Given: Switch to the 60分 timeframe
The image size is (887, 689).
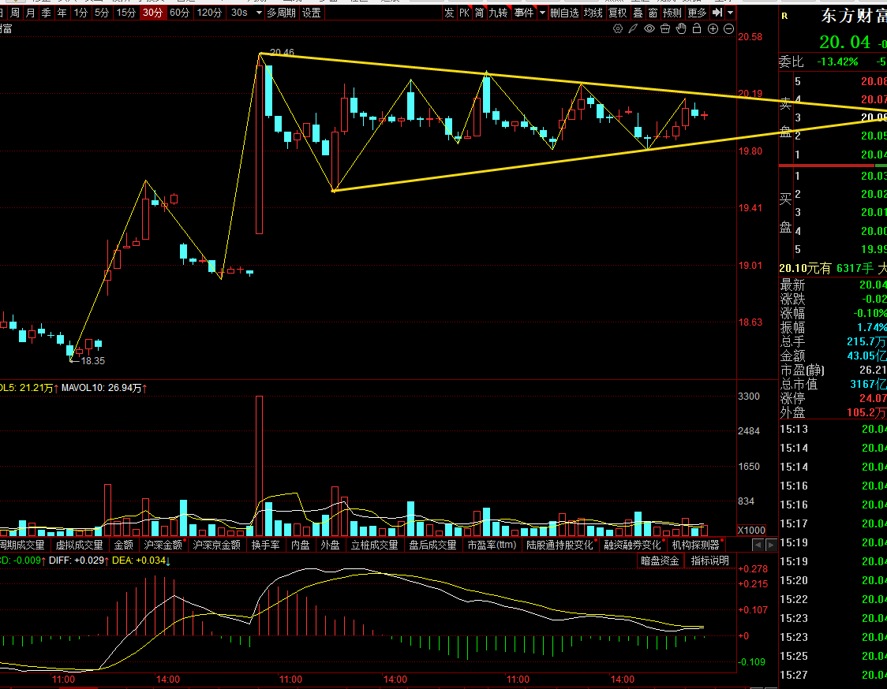Looking at the screenshot, I should (179, 13).
